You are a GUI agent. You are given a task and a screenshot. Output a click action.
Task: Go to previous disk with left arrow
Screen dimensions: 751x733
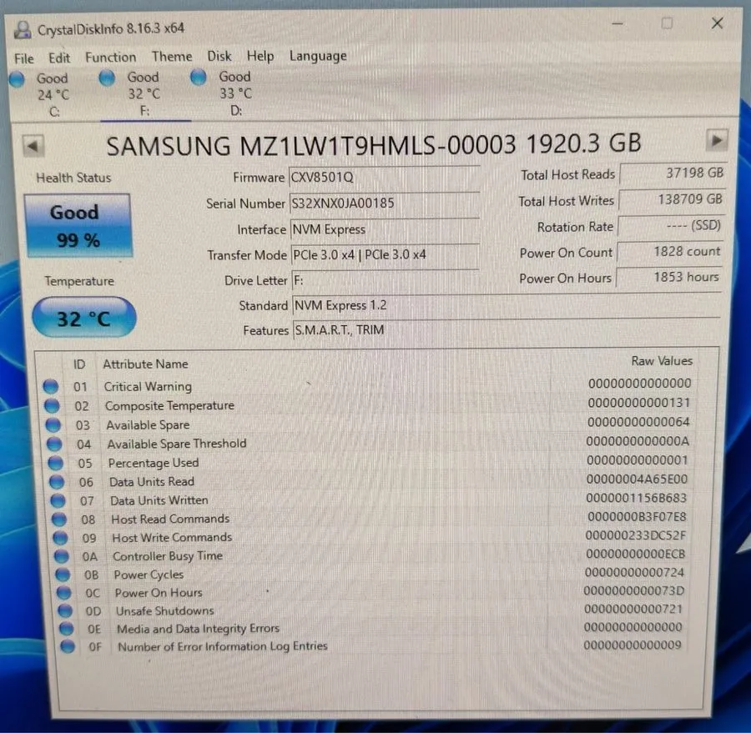tap(33, 146)
